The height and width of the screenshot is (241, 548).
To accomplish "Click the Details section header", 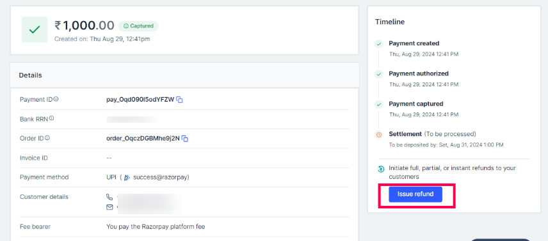I will point(184,75).
